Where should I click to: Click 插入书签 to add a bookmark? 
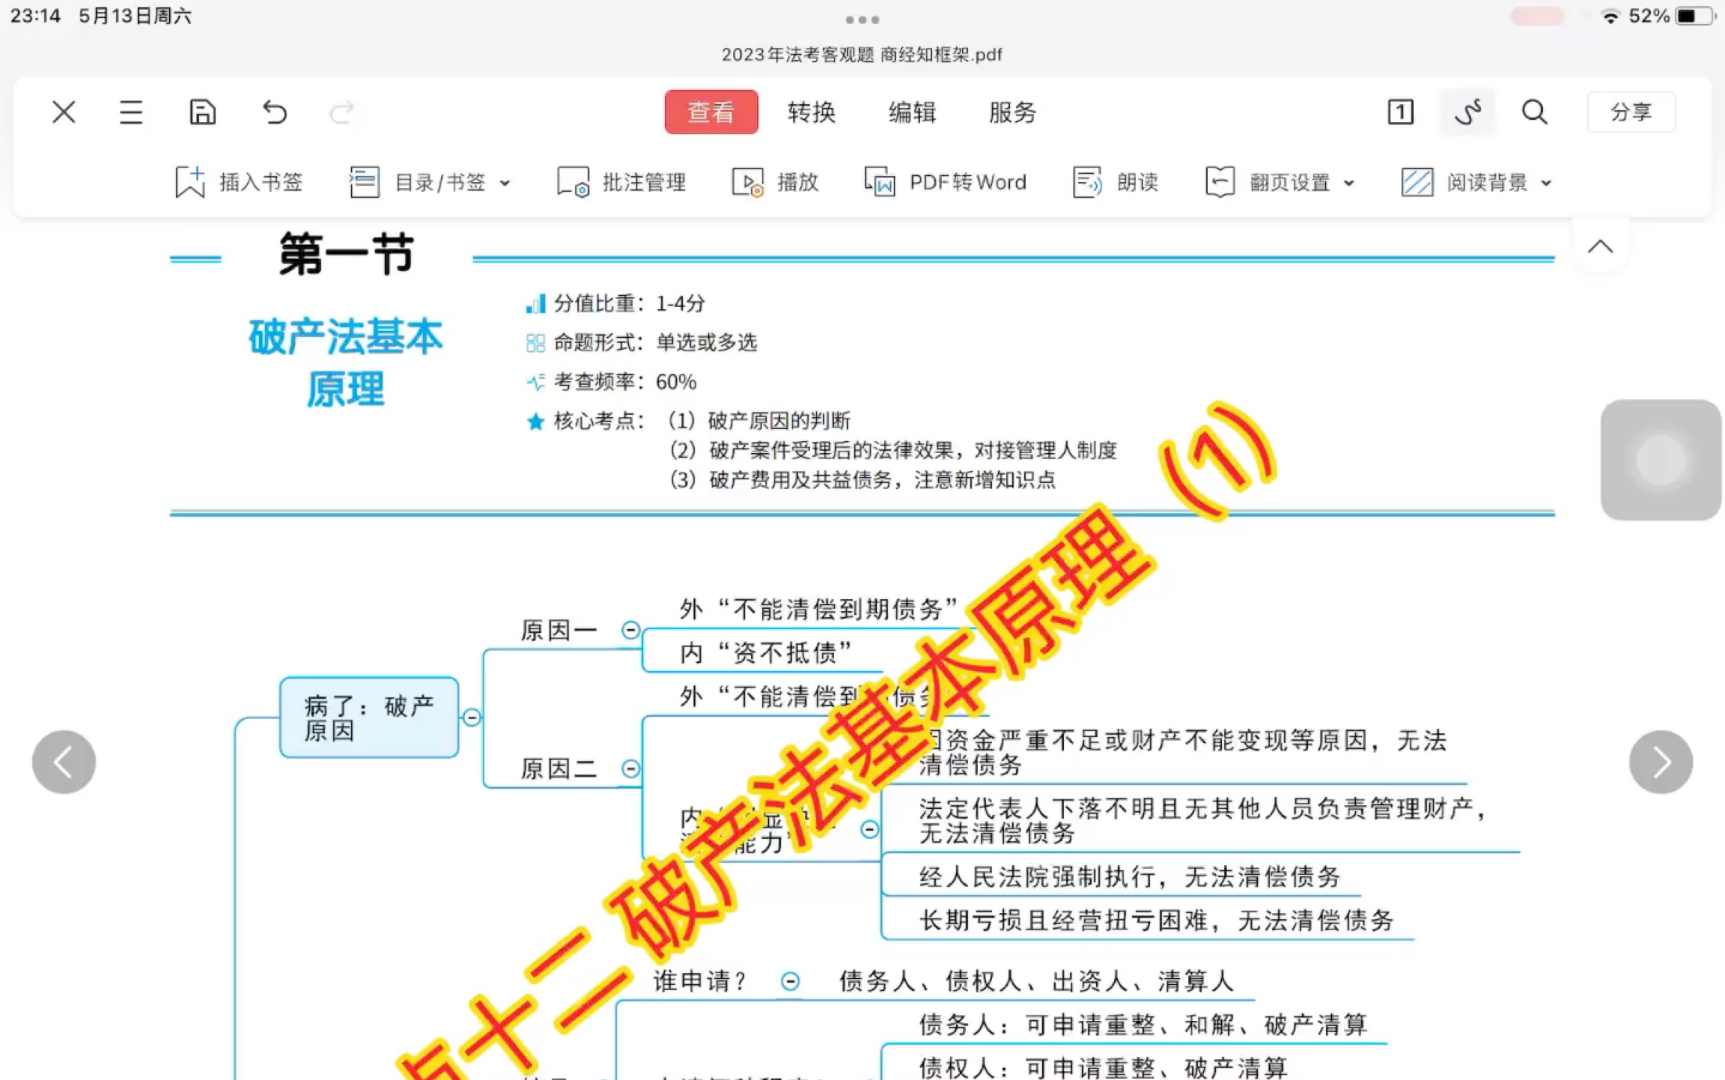pos(238,182)
